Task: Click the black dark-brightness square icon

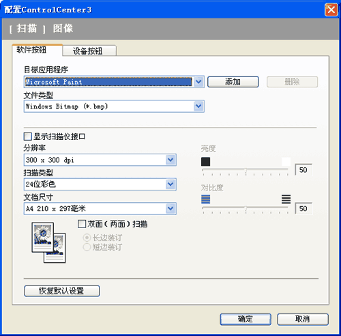Action: pyautogui.click(x=205, y=162)
